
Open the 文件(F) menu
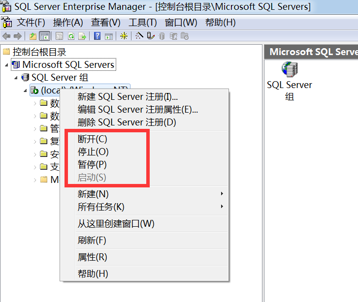(31, 22)
